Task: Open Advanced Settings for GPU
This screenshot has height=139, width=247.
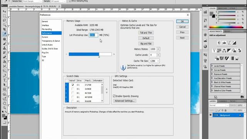Action: 124,101
